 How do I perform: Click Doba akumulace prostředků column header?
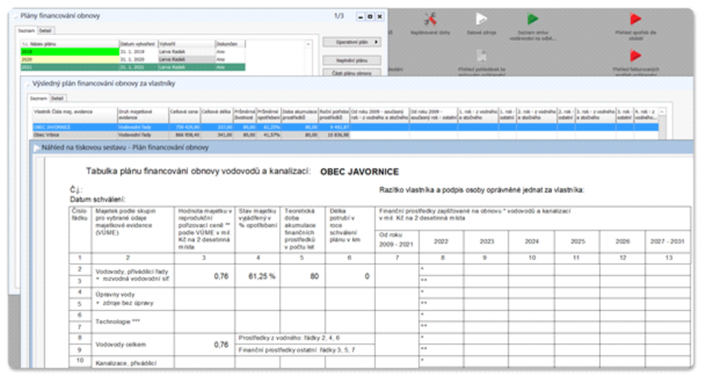point(300,114)
